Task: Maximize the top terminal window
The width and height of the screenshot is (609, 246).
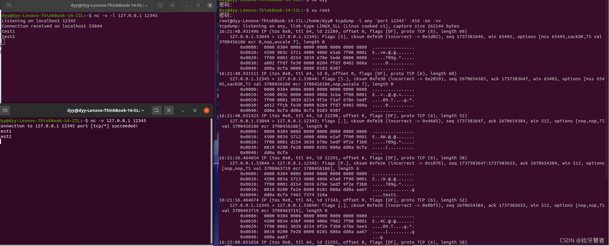Action: [198, 5]
